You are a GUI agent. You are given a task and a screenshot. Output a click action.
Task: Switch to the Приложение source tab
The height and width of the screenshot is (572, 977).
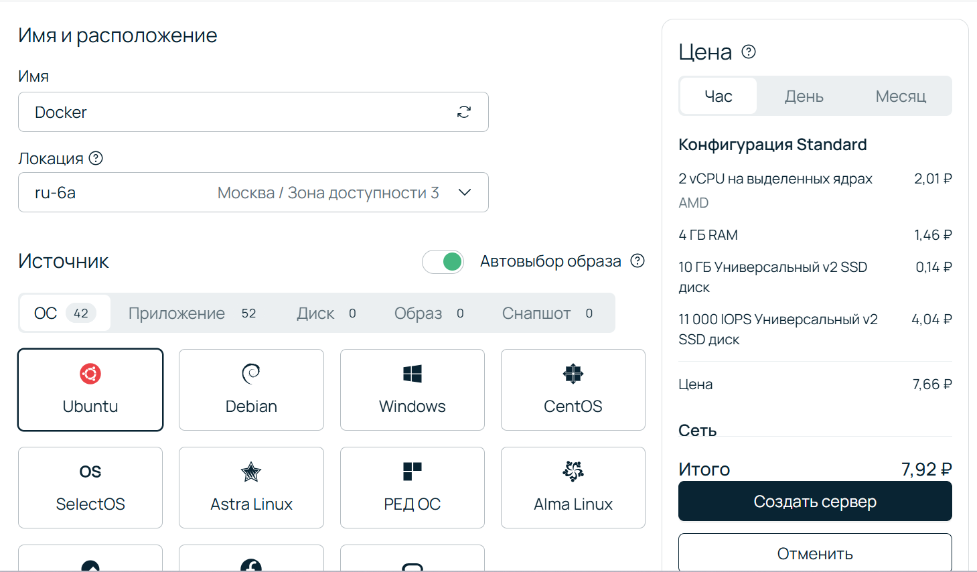click(192, 313)
